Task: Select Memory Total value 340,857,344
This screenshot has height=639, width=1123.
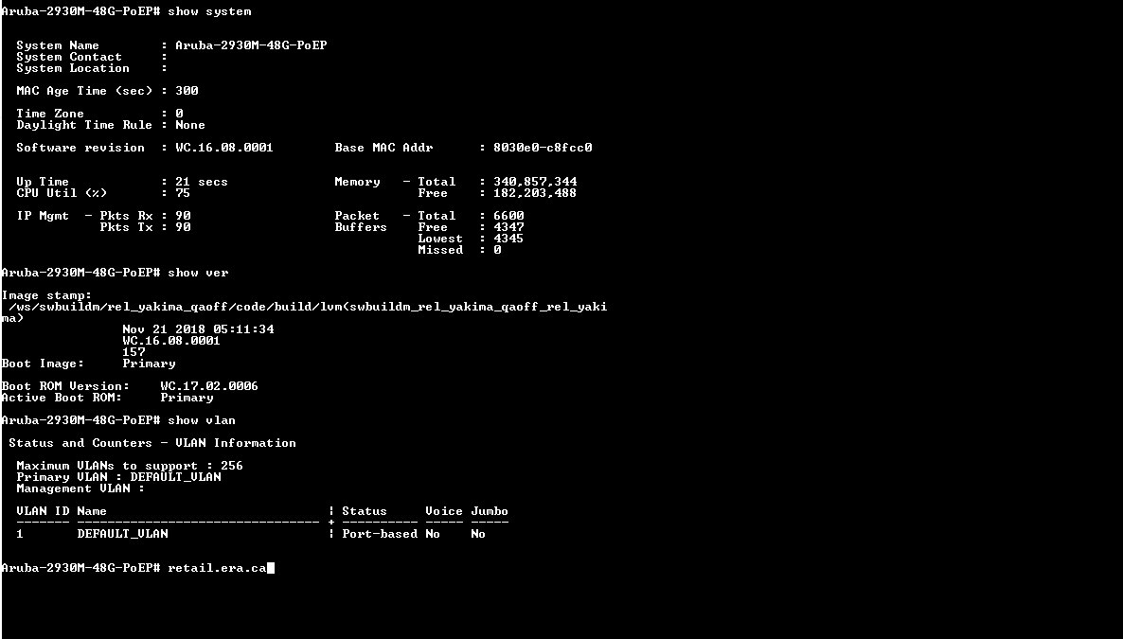Action: 534,182
